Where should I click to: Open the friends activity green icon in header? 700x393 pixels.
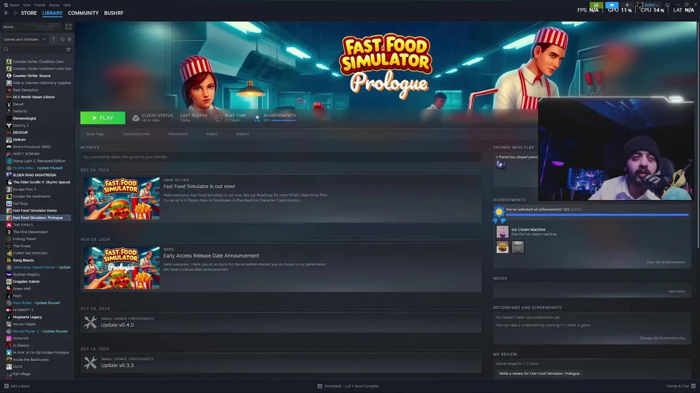[596, 5]
